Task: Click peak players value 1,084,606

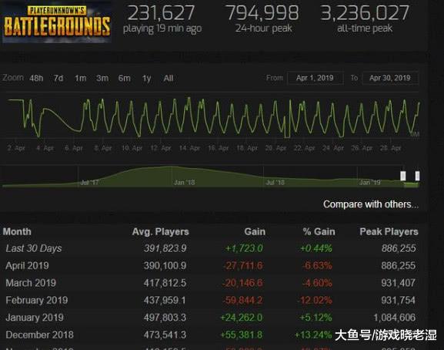Action: (x=395, y=318)
